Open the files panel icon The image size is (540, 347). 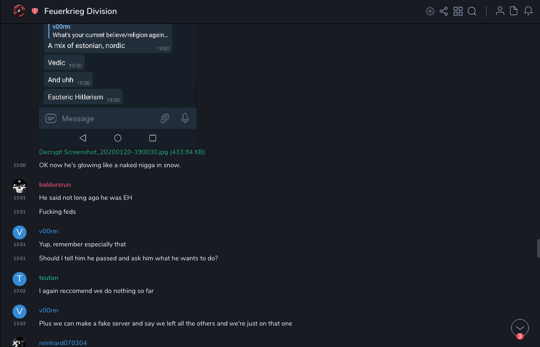coord(514,11)
